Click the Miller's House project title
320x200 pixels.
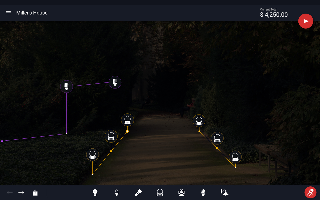32,13
